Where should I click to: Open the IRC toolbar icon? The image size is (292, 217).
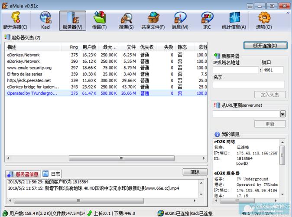[x=207, y=20]
